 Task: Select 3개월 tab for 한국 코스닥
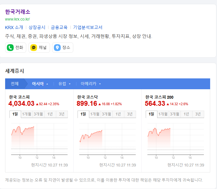107,114
